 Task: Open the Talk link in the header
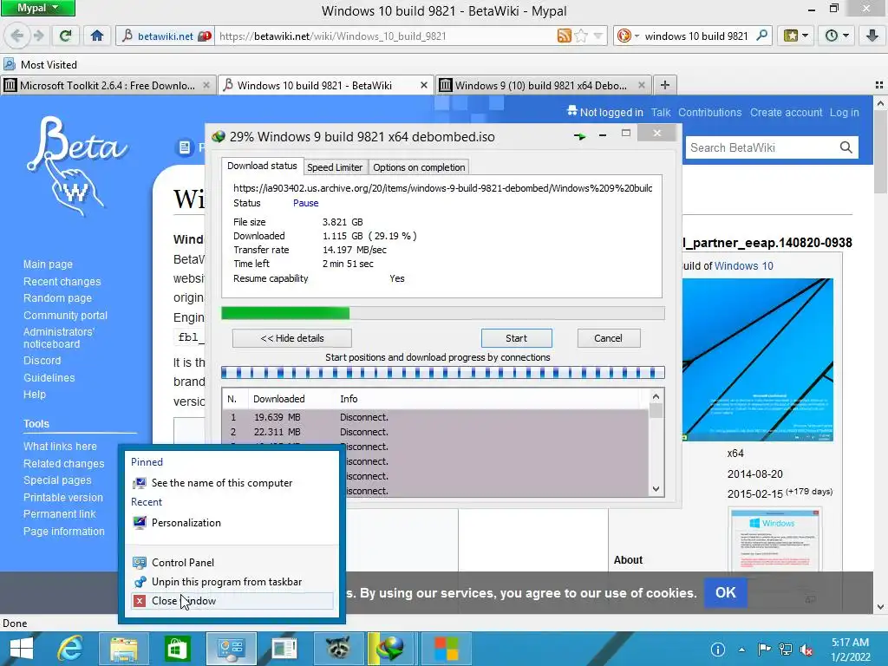coord(660,112)
